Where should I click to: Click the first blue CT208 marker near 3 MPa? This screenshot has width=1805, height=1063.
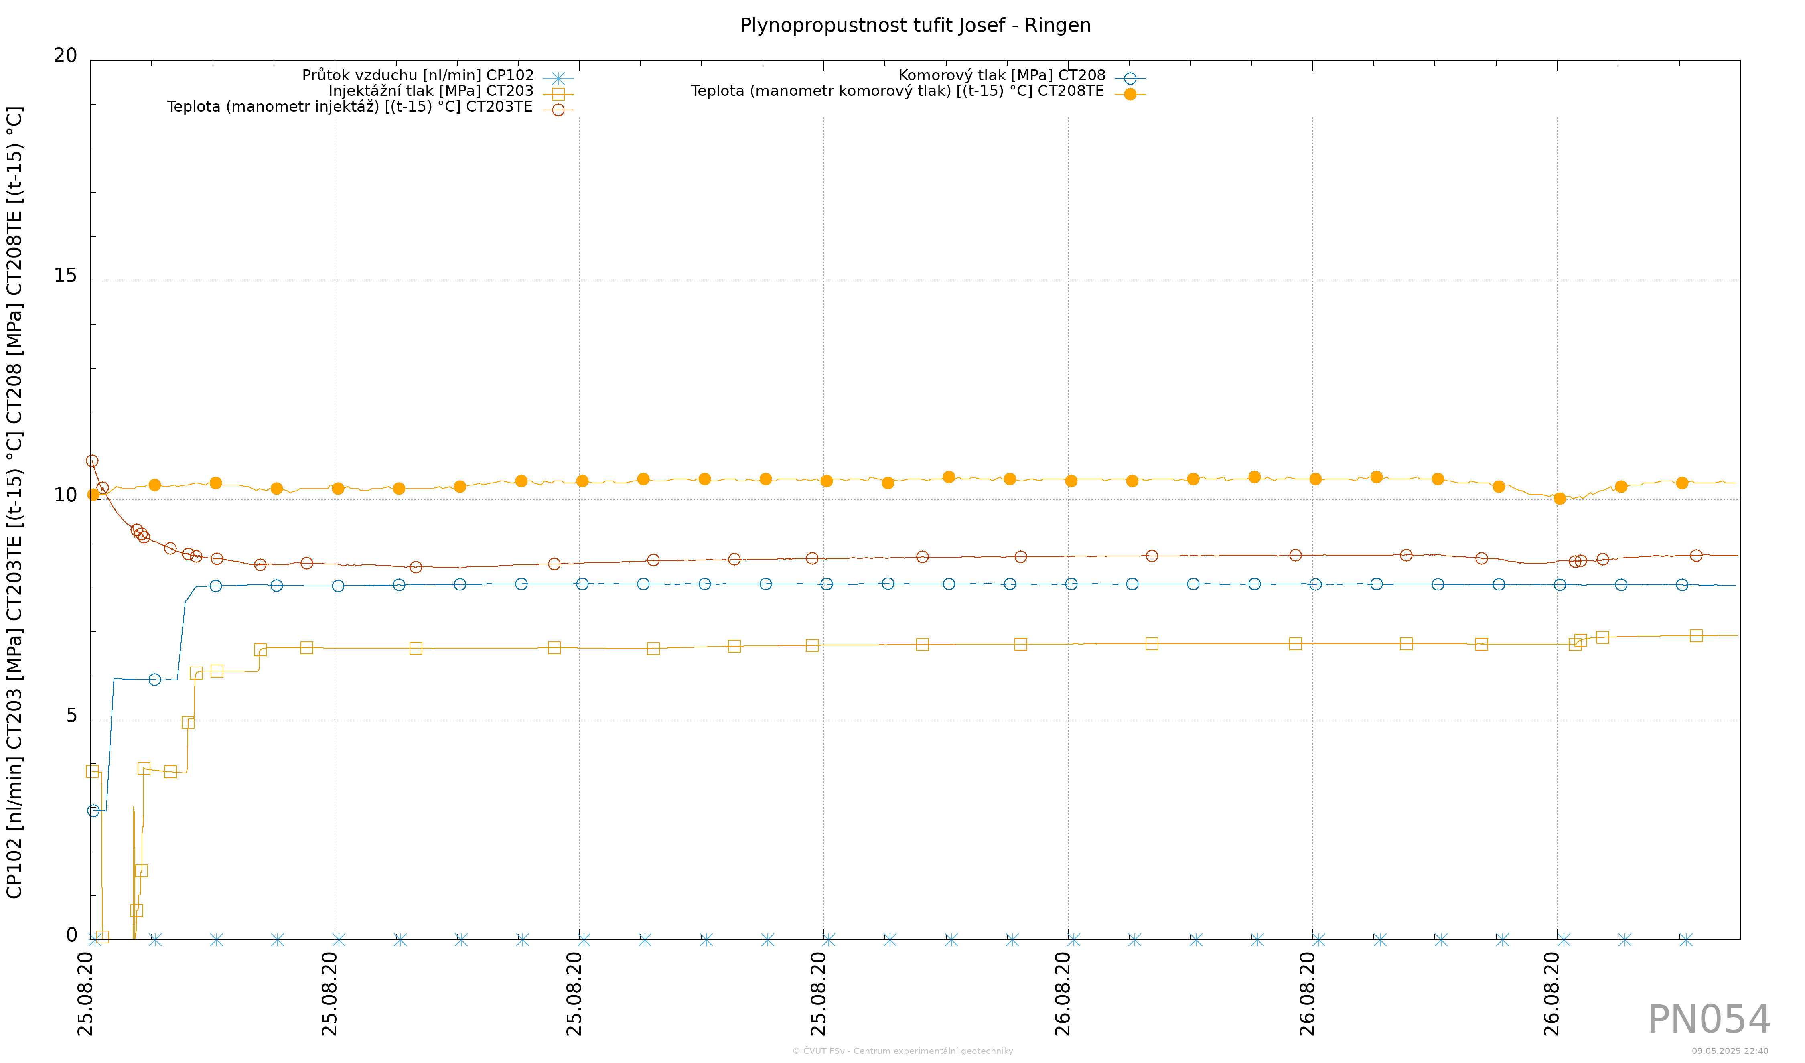tap(93, 811)
